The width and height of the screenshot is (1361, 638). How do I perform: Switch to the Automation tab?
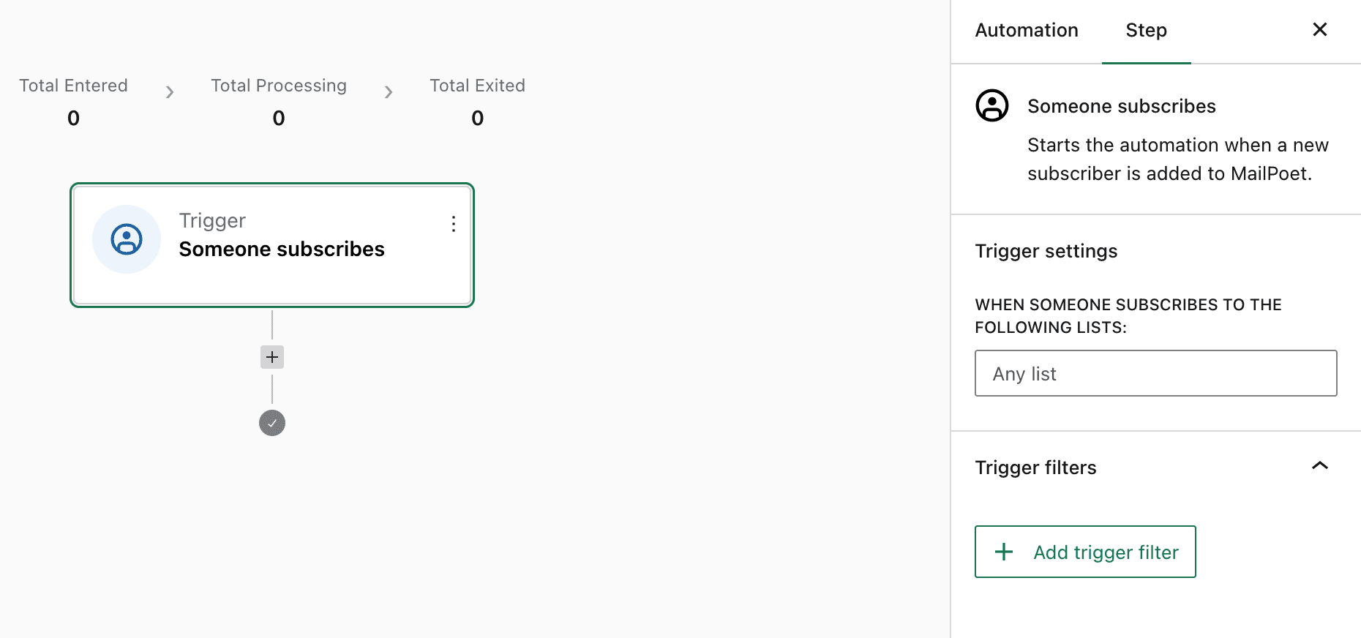[1027, 31]
